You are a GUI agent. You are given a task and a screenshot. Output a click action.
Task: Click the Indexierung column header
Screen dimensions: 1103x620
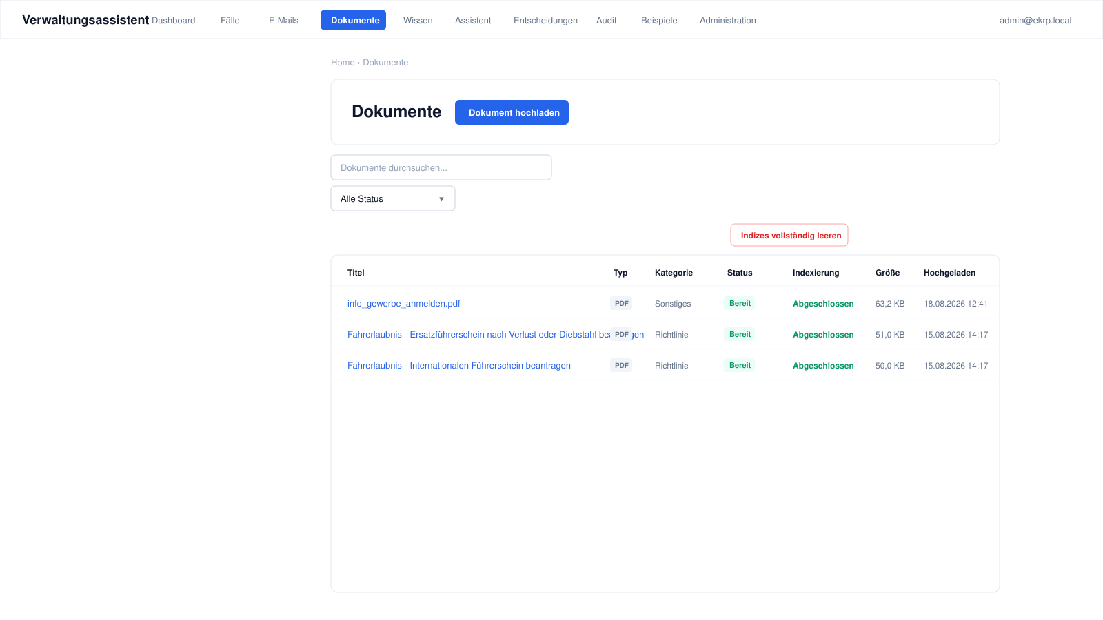(x=816, y=273)
